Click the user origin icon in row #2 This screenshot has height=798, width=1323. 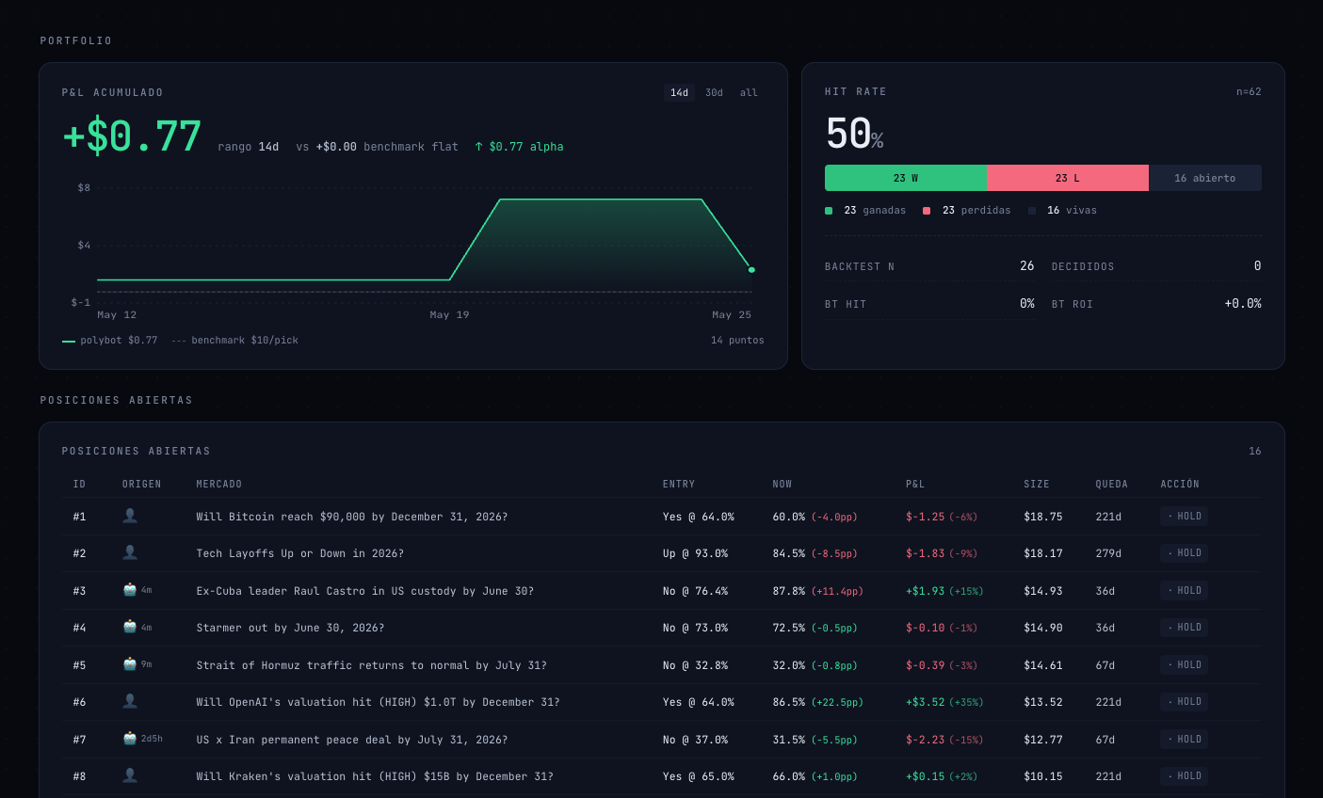pos(130,552)
